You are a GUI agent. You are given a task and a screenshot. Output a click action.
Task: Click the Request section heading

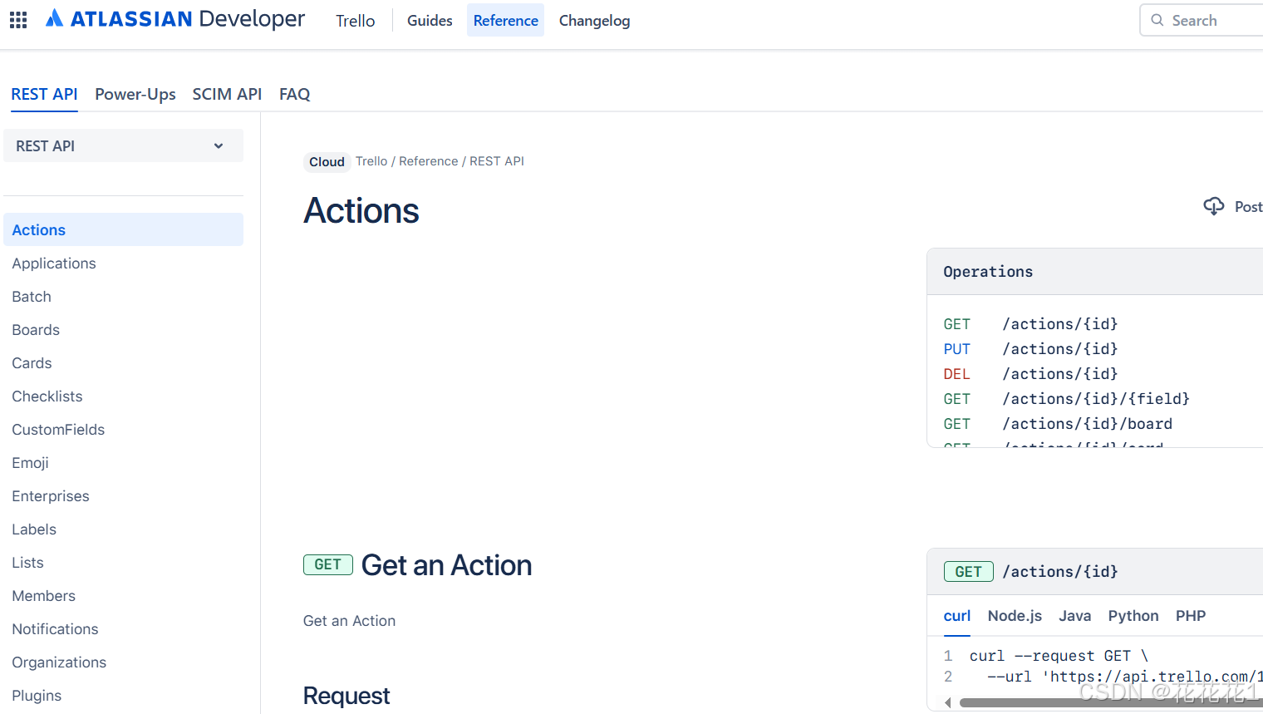pos(346,696)
